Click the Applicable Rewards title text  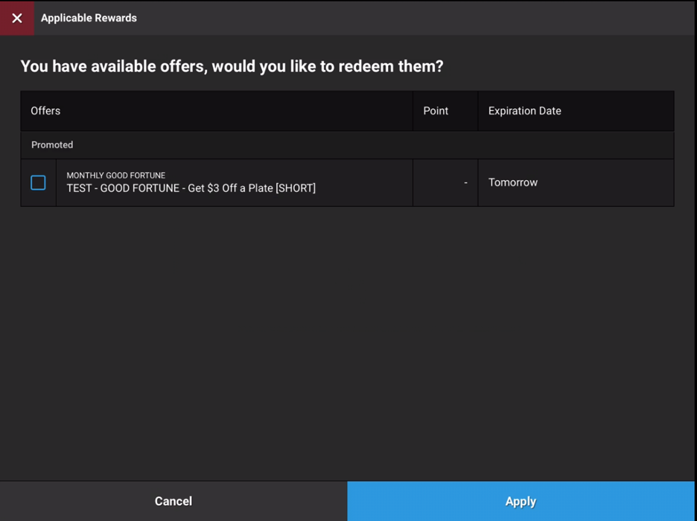(x=89, y=18)
